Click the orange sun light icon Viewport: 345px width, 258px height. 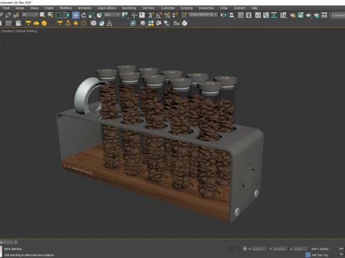75,23
